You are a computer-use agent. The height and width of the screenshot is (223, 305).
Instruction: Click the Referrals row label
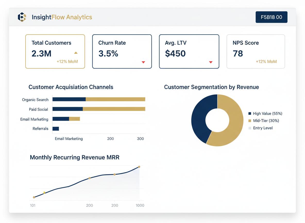40,129
